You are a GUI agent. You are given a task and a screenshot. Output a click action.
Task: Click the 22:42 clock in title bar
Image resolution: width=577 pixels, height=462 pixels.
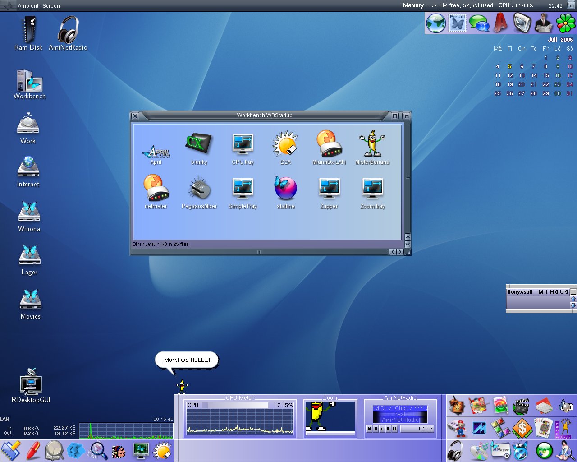(x=555, y=6)
